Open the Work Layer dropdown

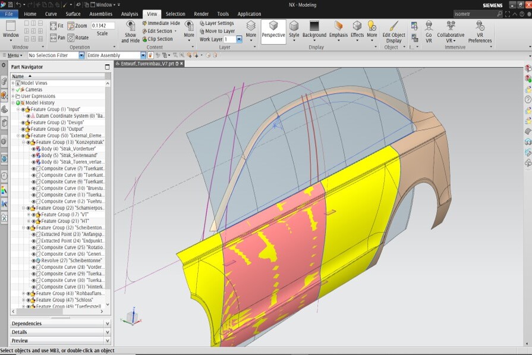239,39
